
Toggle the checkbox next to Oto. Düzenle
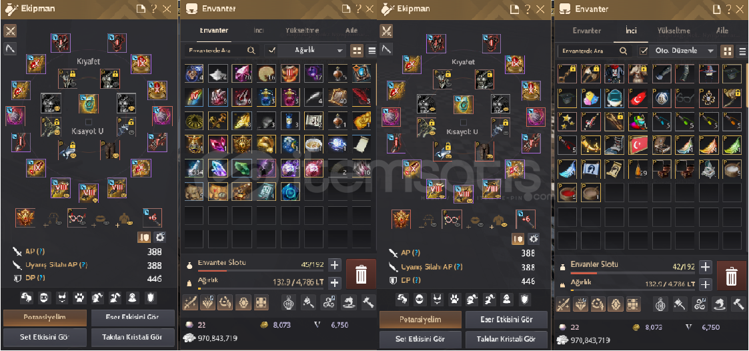tap(644, 51)
